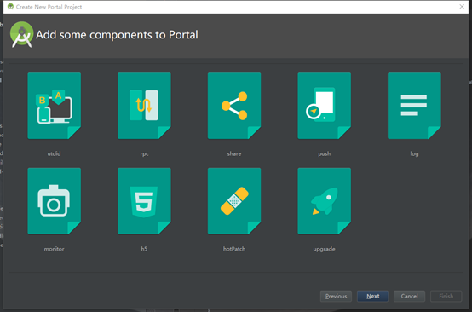
Task: Click the Next button
Action: pyautogui.click(x=372, y=296)
